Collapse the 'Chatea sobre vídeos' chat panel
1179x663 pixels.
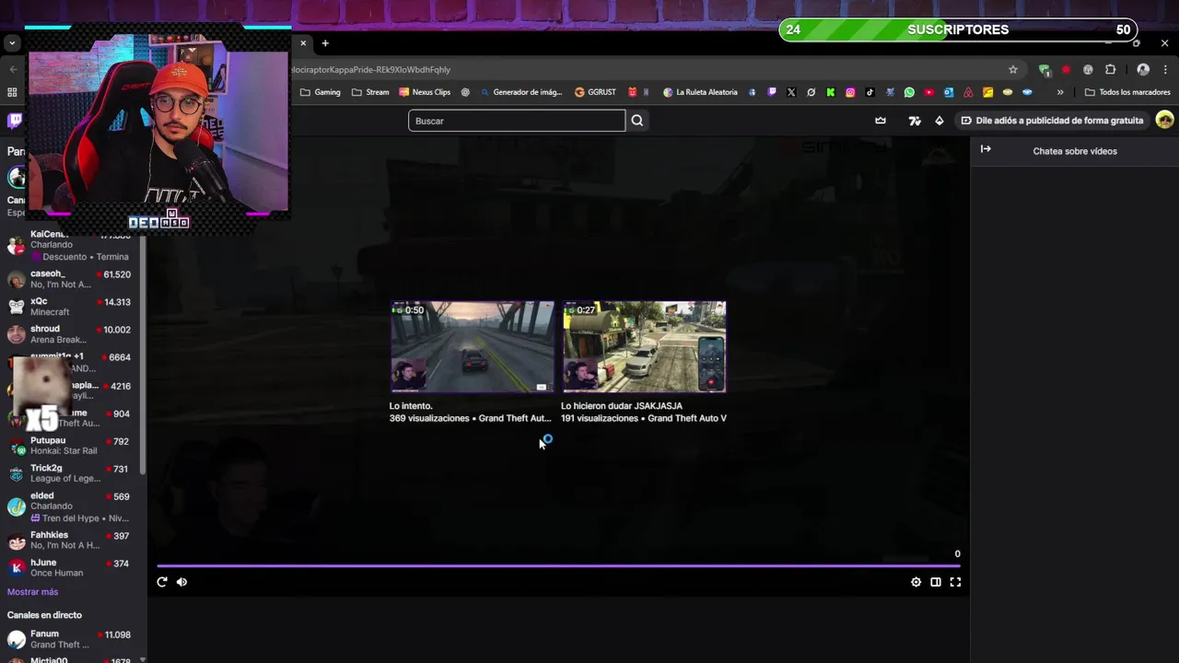click(986, 149)
